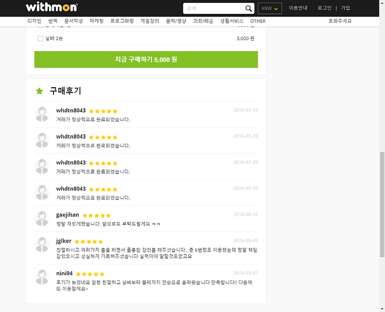385x312 pixels.
Task: Click jglker's profile avatar
Action: [42, 245]
